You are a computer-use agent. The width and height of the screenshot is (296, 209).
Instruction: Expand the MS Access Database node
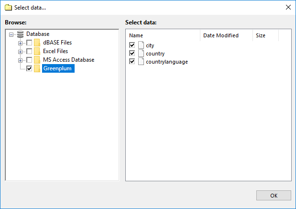pos(20,60)
